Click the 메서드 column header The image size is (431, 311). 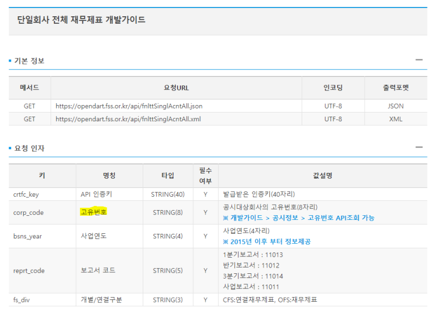(x=30, y=88)
